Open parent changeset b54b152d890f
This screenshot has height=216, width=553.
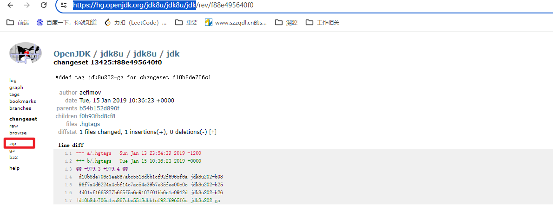point(99,108)
